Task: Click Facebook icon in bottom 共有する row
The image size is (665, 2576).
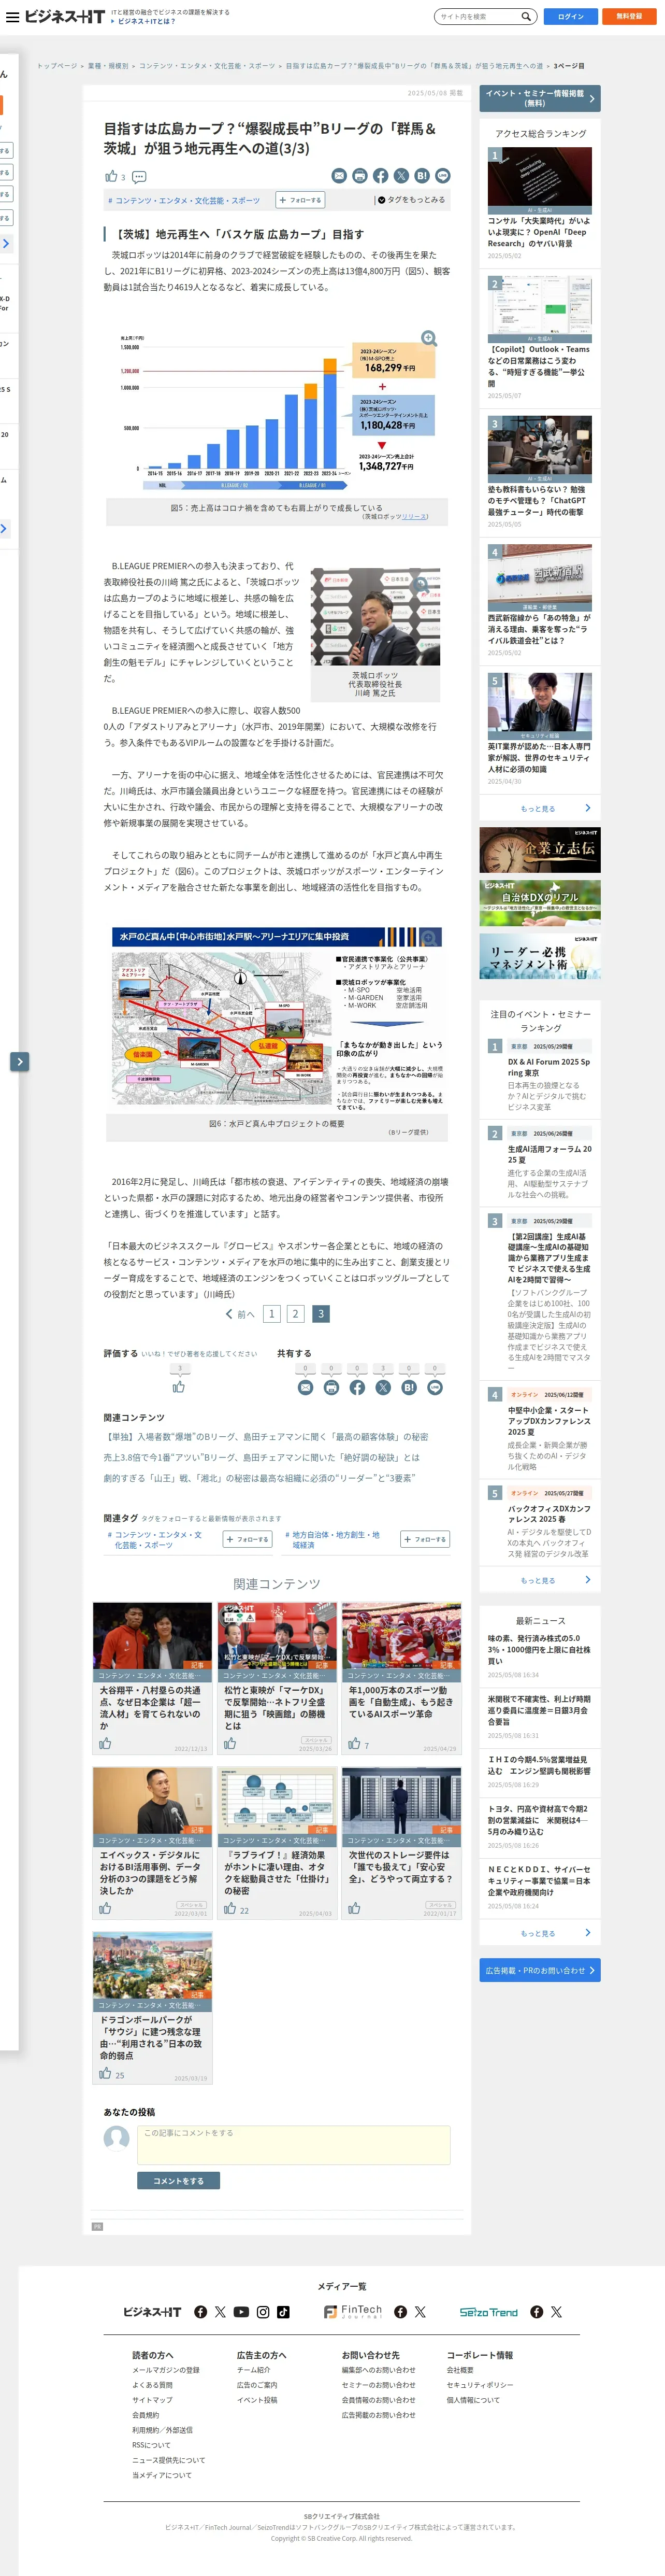Action: click(x=357, y=1388)
